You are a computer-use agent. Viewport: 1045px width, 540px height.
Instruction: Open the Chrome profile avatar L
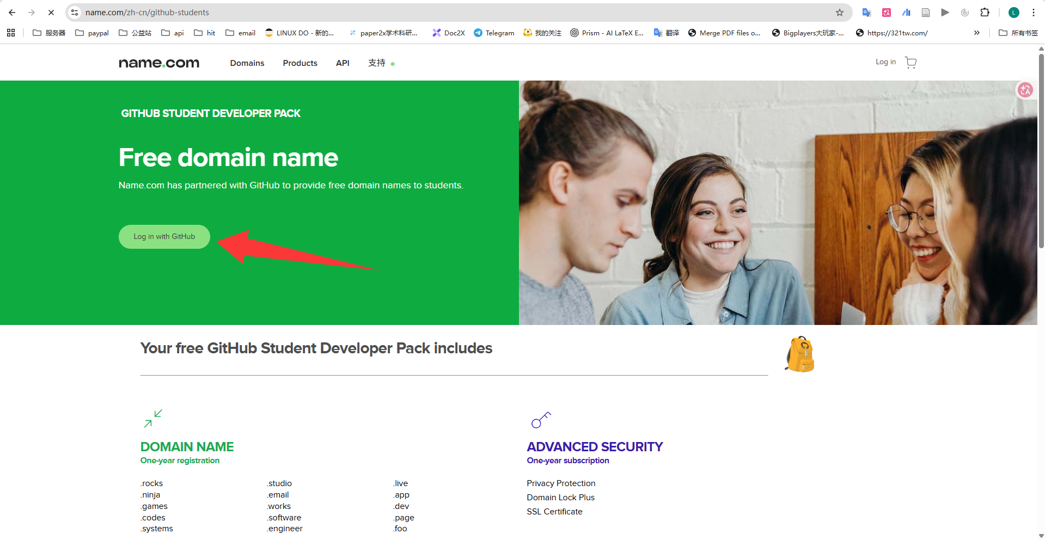[x=1013, y=13]
